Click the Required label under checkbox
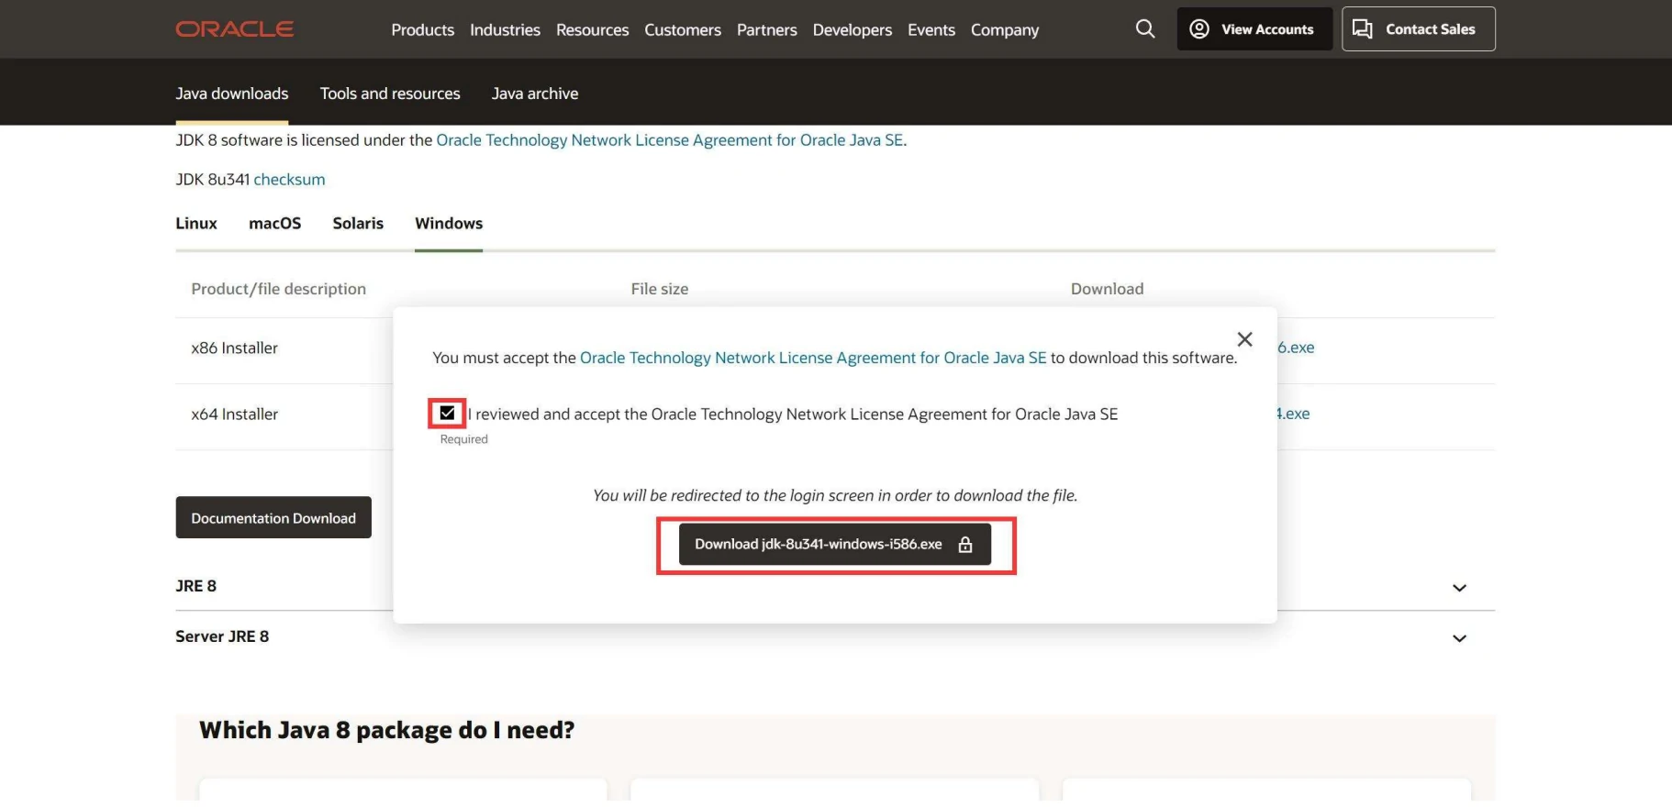 pyautogui.click(x=463, y=439)
